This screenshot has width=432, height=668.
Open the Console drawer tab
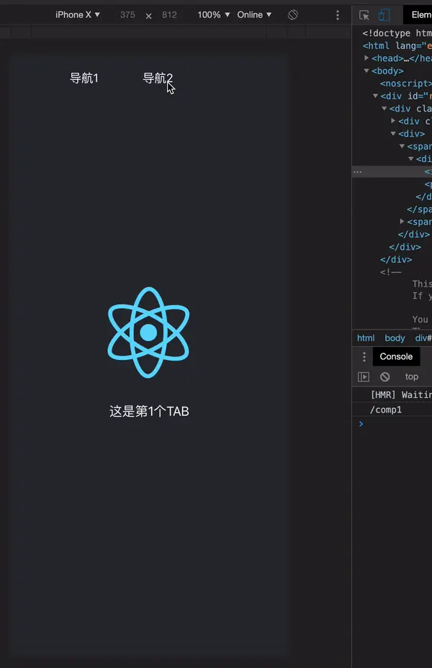pos(396,356)
